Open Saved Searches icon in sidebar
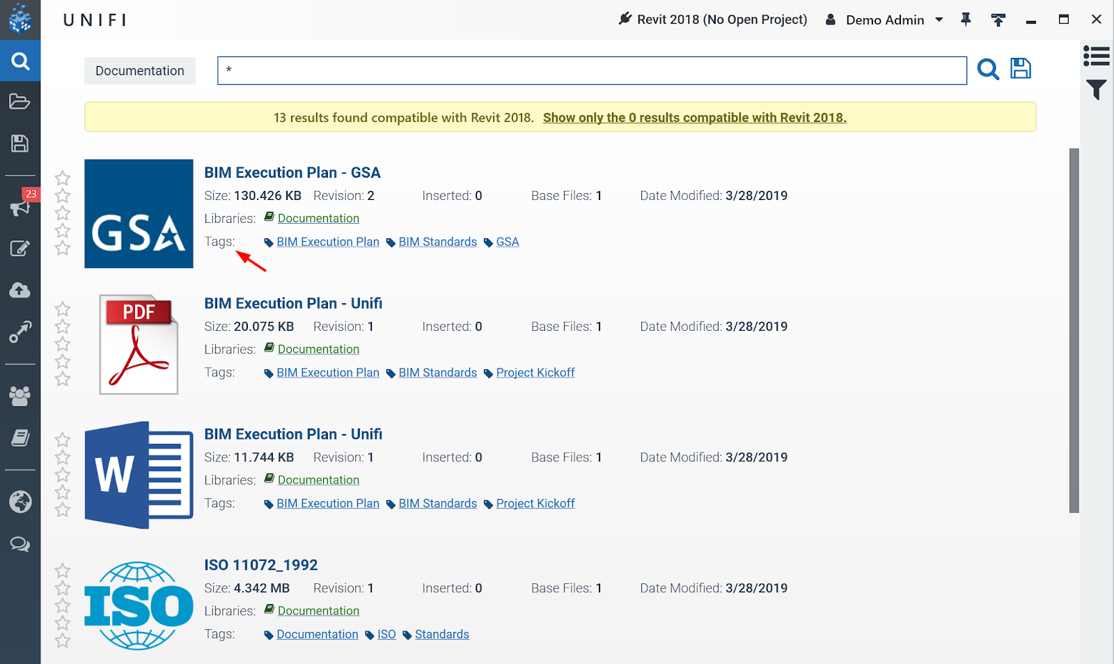 pos(20,144)
